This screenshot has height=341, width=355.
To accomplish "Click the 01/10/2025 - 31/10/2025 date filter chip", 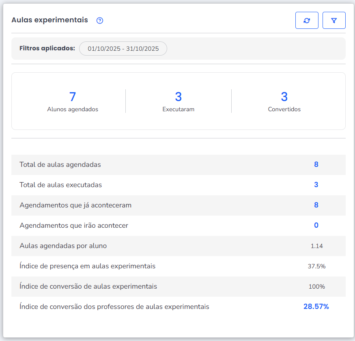I will 123,48.
